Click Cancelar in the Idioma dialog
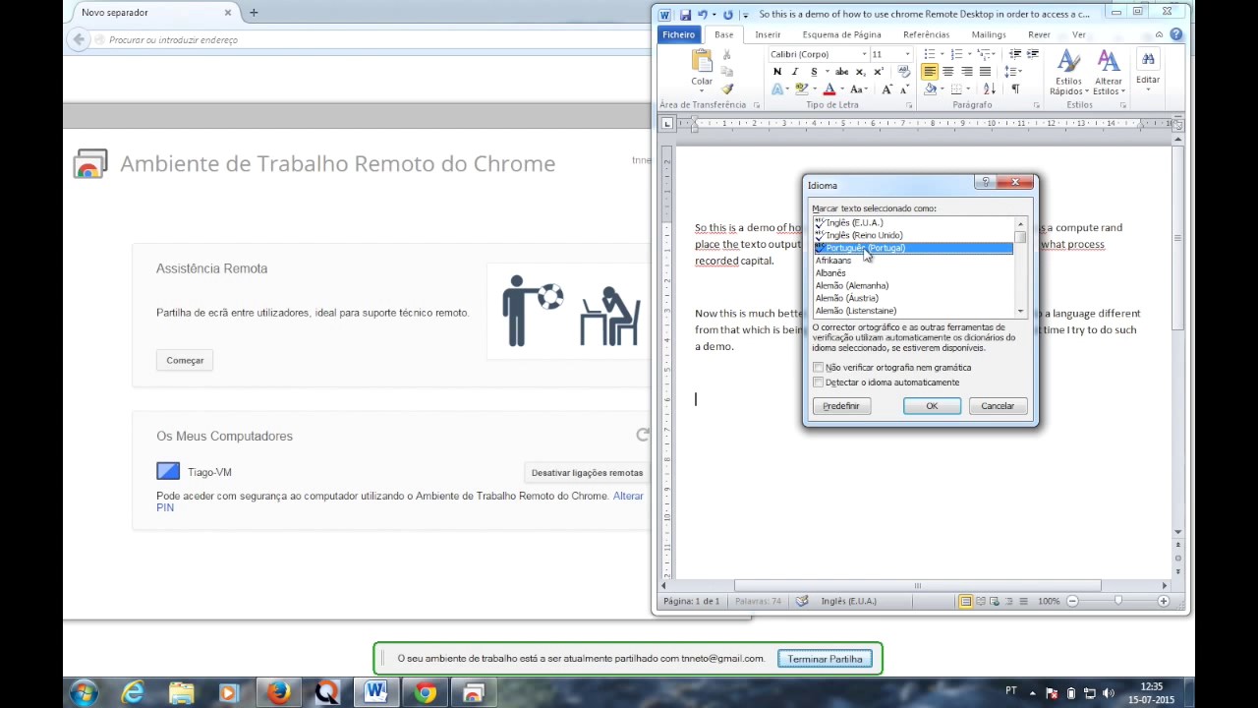This screenshot has width=1258, height=708. pyautogui.click(x=998, y=406)
